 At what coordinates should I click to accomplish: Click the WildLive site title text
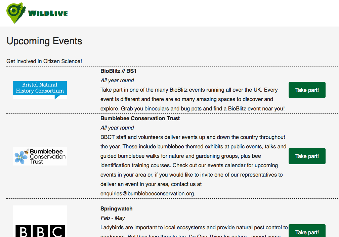(x=48, y=13)
